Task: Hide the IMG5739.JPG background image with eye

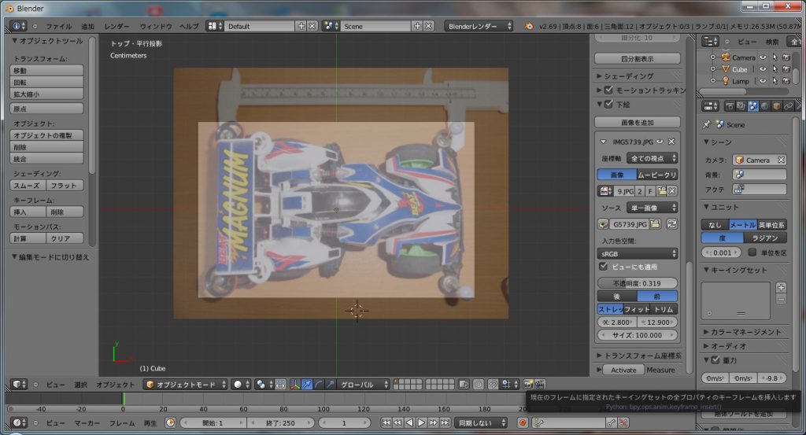Action: tap(660, 142)
